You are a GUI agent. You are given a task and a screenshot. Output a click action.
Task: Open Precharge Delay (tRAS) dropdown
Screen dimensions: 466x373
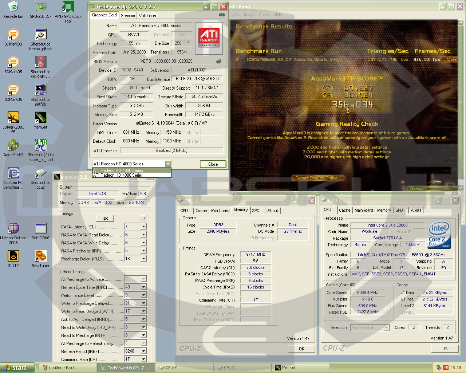[x=143, y=259]
